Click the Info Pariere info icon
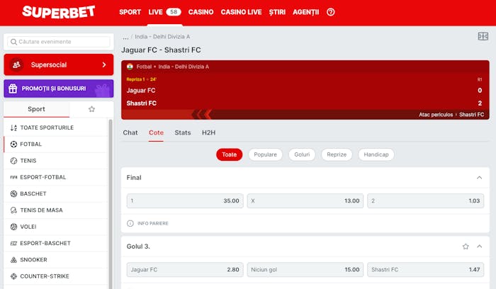 (x=130, y=223)
